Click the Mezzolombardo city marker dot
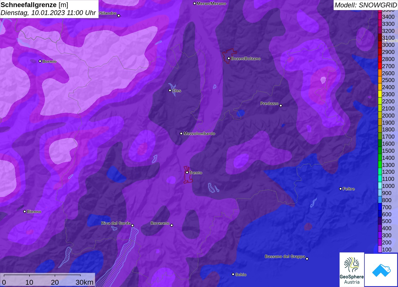Screen dimensions: 398x287 181,133
